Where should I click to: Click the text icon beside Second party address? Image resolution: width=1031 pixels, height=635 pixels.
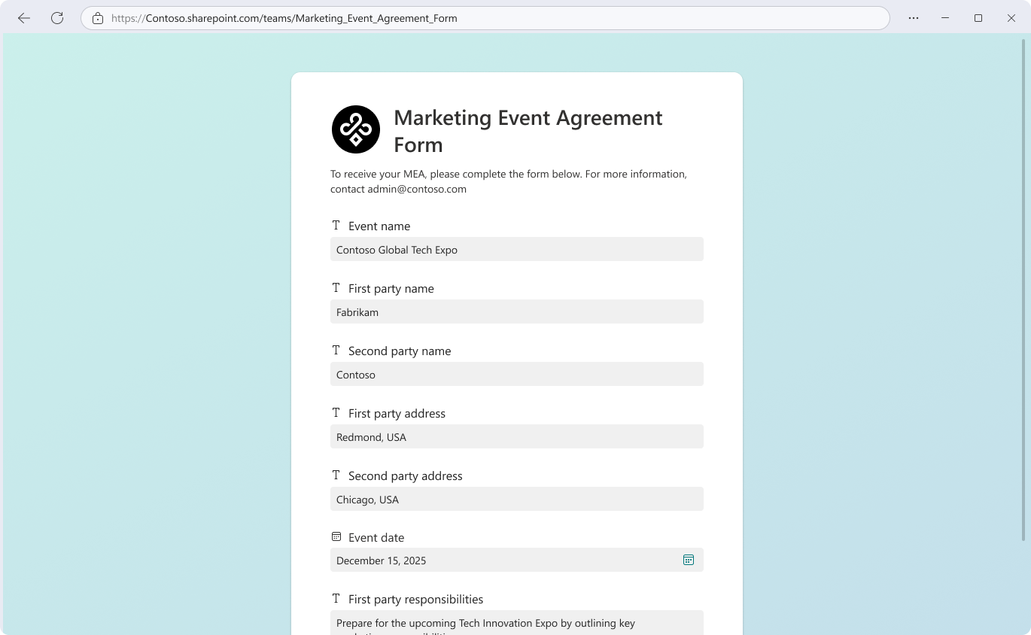[x=336, y=475]
